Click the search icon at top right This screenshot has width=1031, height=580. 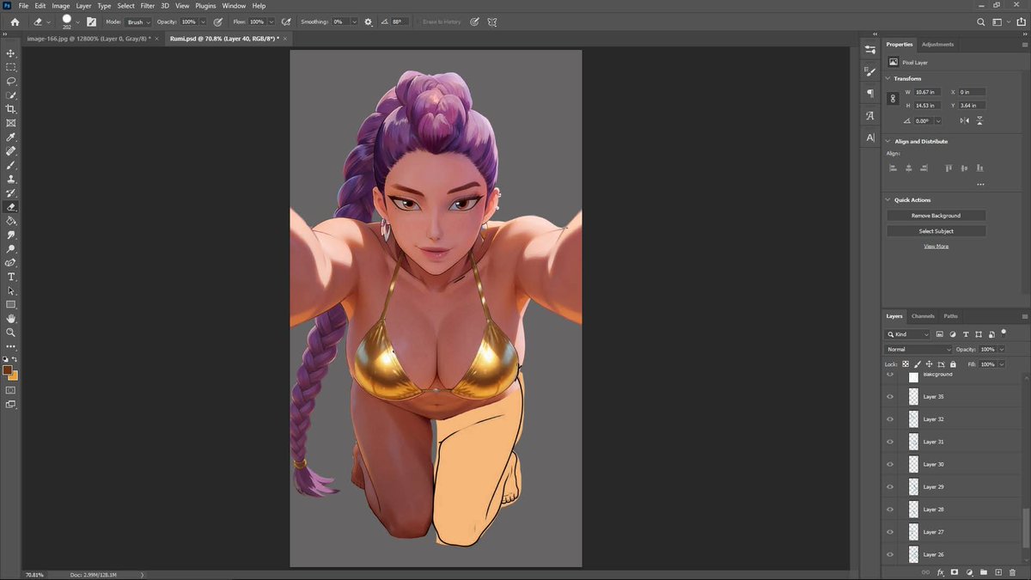click(981, 21)
